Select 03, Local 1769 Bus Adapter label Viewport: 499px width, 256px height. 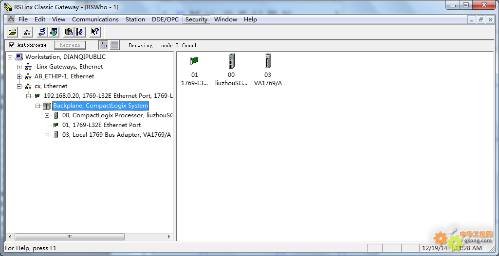click(116, 135)
